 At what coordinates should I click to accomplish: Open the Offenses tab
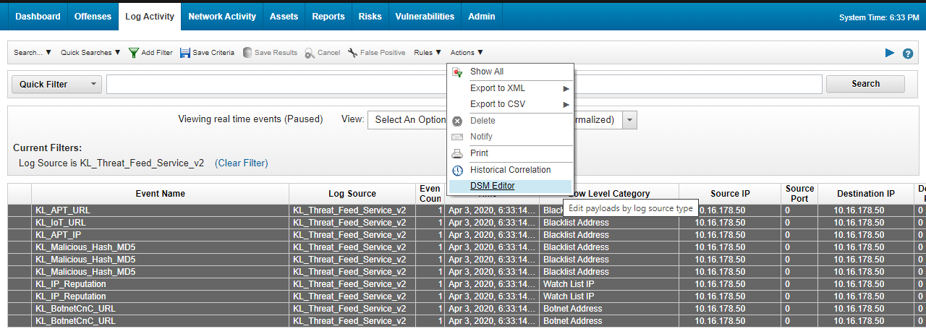coord(93,17)
